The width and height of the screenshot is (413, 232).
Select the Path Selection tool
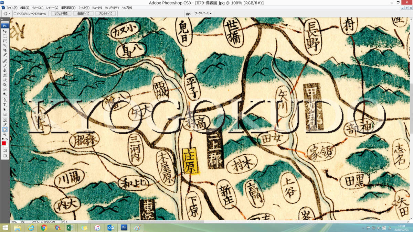[x=4, y=109]
